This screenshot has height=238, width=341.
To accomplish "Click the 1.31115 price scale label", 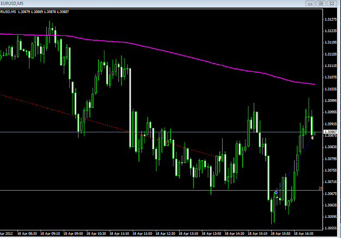I will pyautogui.click(x=331, y=65).
